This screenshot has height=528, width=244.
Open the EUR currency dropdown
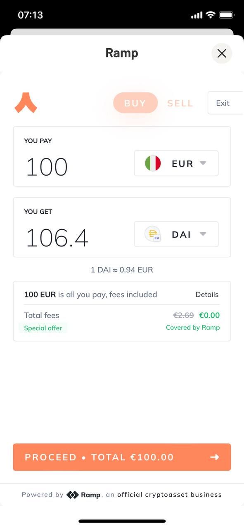click(x=176, y=163)
